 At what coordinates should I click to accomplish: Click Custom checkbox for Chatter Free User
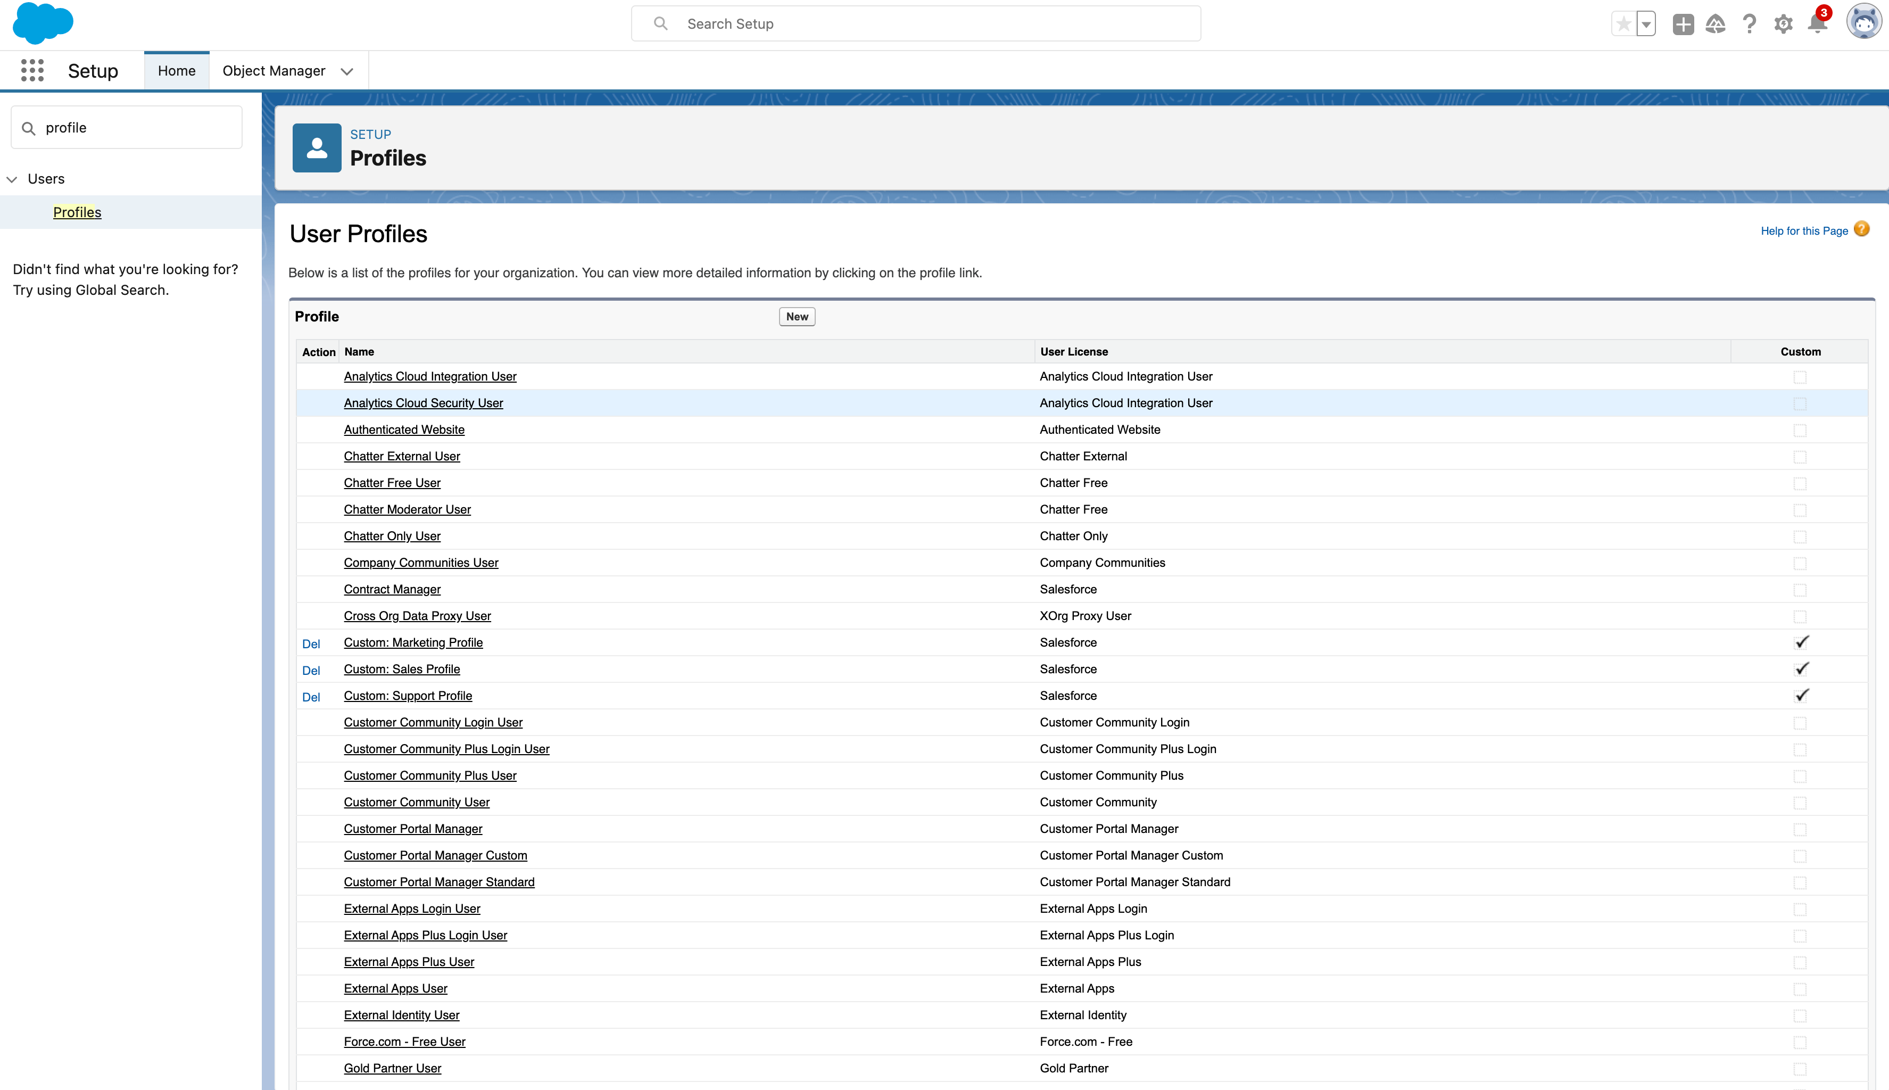click(x=1800, y=484)
